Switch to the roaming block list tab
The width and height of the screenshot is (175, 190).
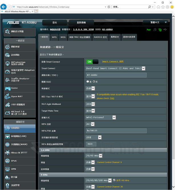129,37
